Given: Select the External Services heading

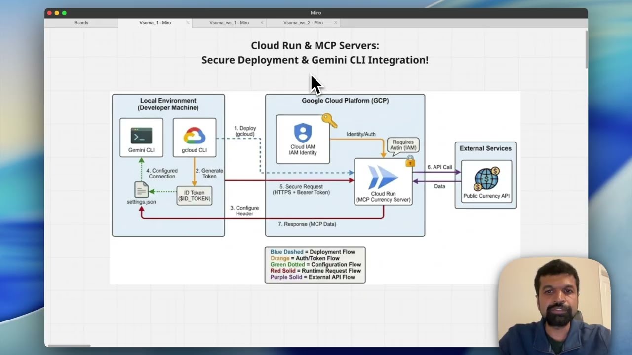Looking at the screenshot, I should pos(485,148).
